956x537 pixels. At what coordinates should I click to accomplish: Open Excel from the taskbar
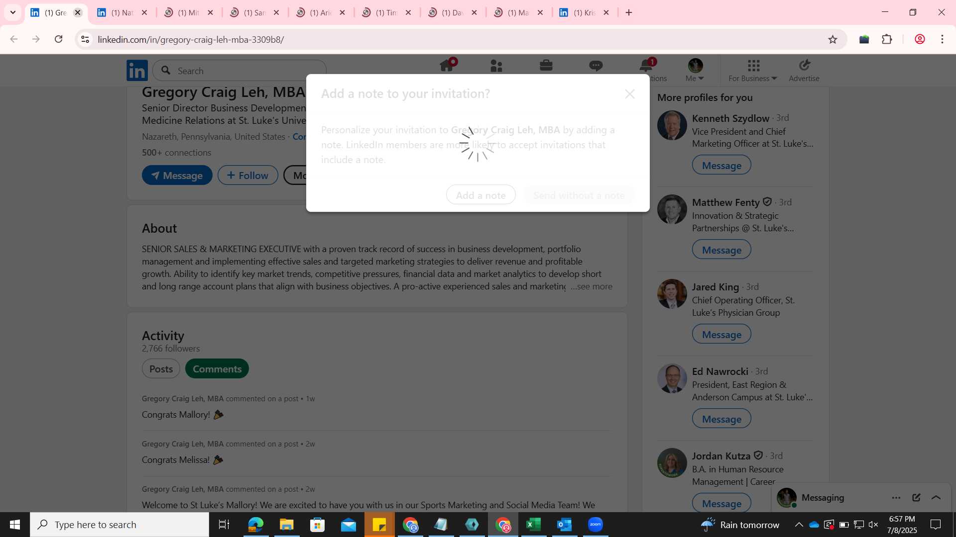coord(534,525)
